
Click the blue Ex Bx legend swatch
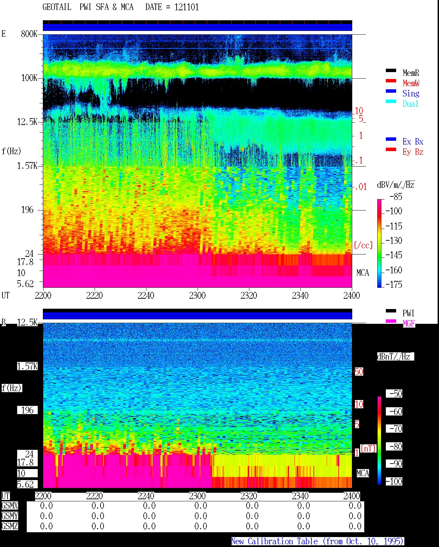[391, 139]
